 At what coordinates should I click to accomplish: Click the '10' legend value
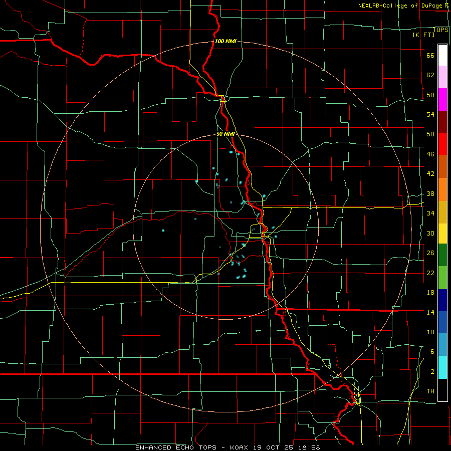430,332
